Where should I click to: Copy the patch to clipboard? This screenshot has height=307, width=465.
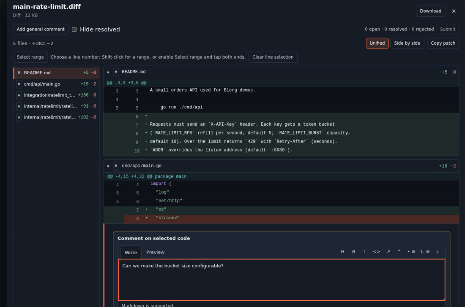click(443, 43)
